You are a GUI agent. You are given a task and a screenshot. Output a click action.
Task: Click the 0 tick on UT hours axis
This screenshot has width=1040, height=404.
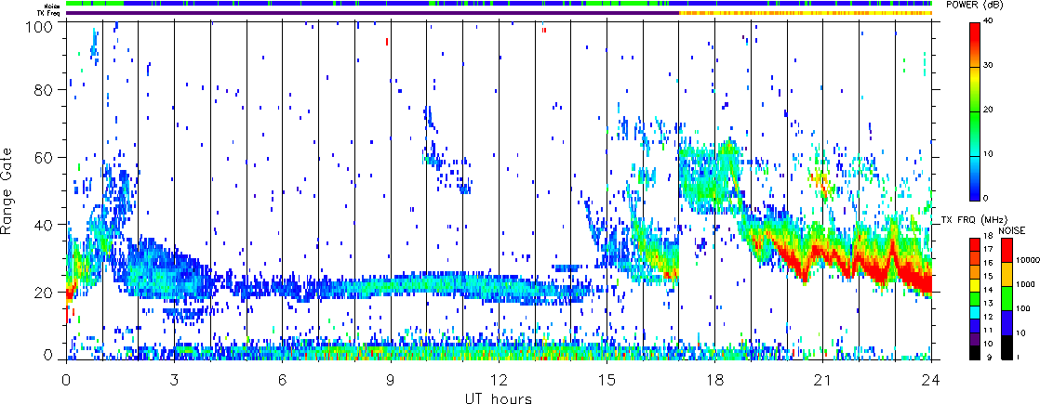coord(66,380)
